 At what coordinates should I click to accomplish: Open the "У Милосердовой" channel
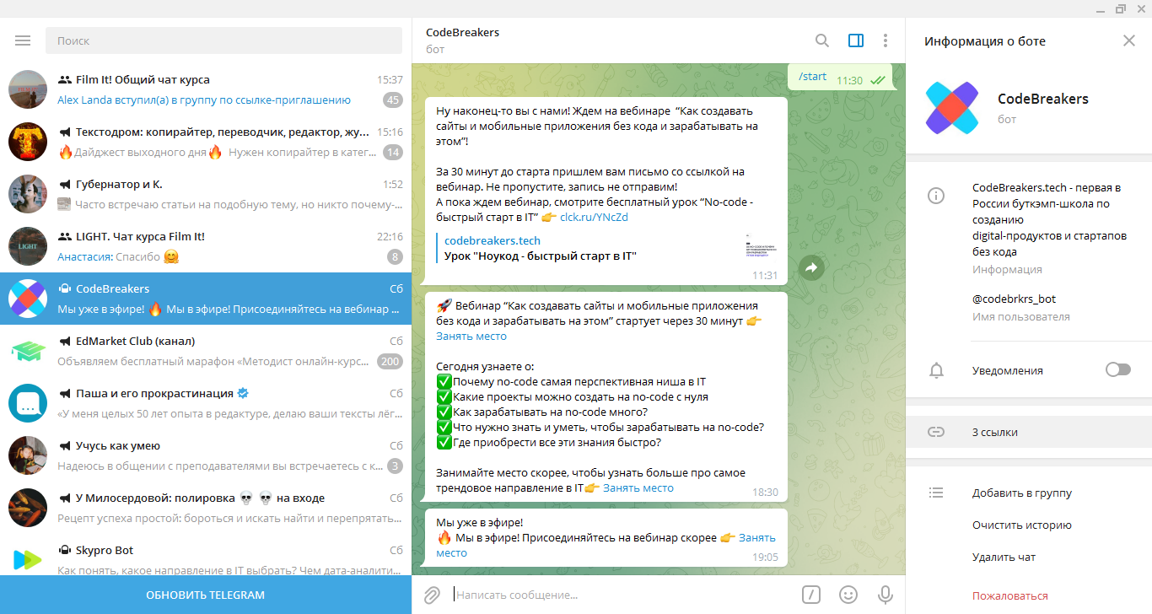(x=206, y=508)
